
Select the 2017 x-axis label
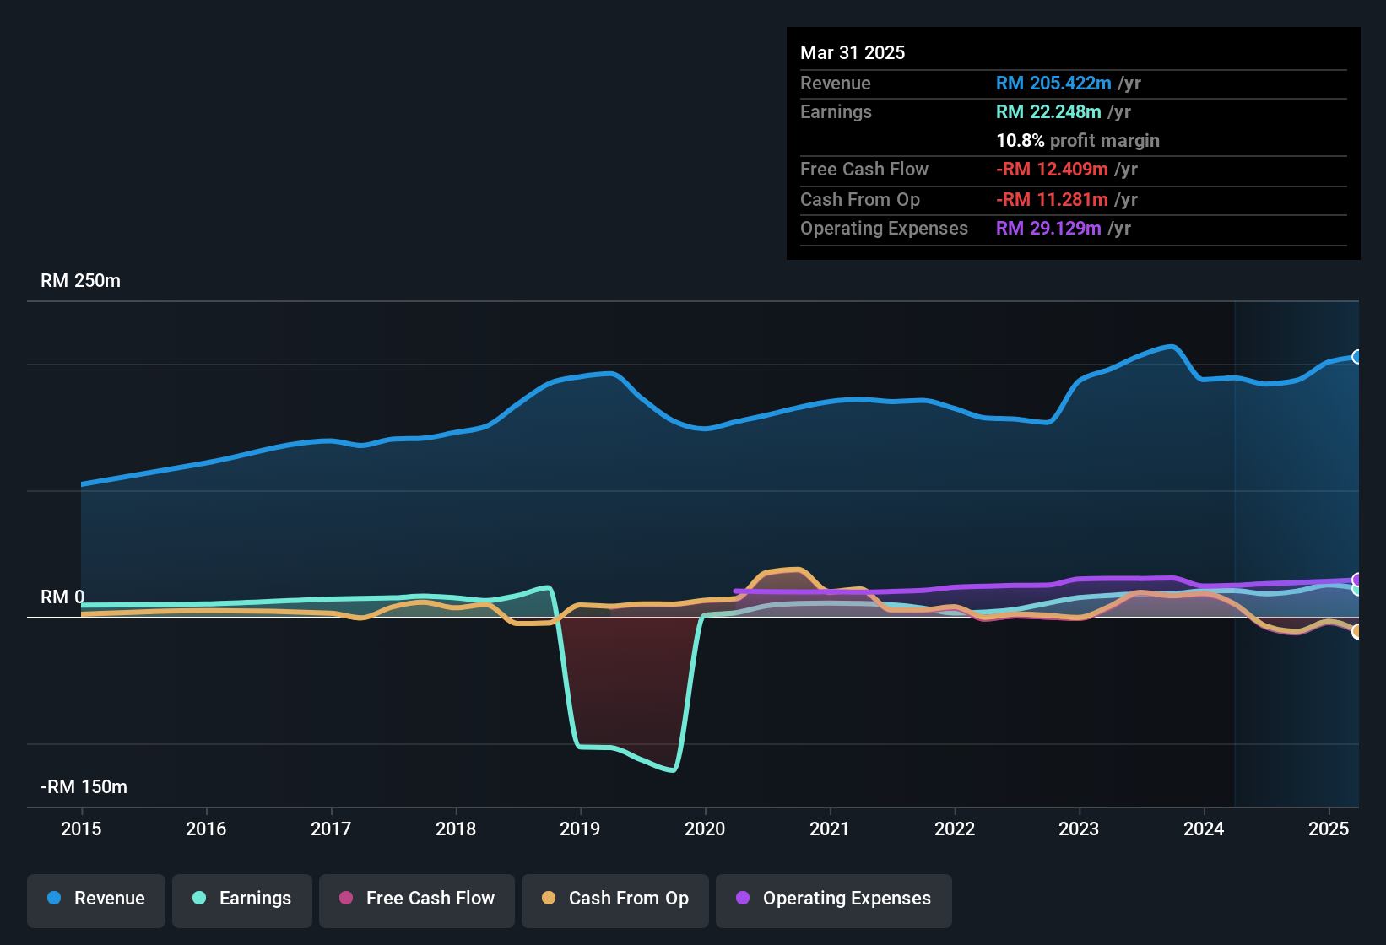pyautogui.click(x=331, y=829)
